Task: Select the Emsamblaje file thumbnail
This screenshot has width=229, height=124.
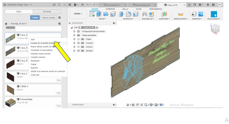Action: [x=10, y=103]
